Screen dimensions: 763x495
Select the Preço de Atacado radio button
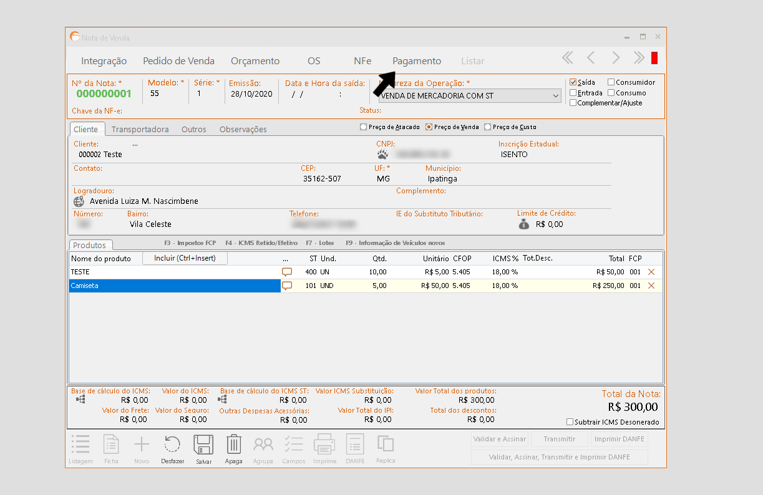tap(364, 127)
